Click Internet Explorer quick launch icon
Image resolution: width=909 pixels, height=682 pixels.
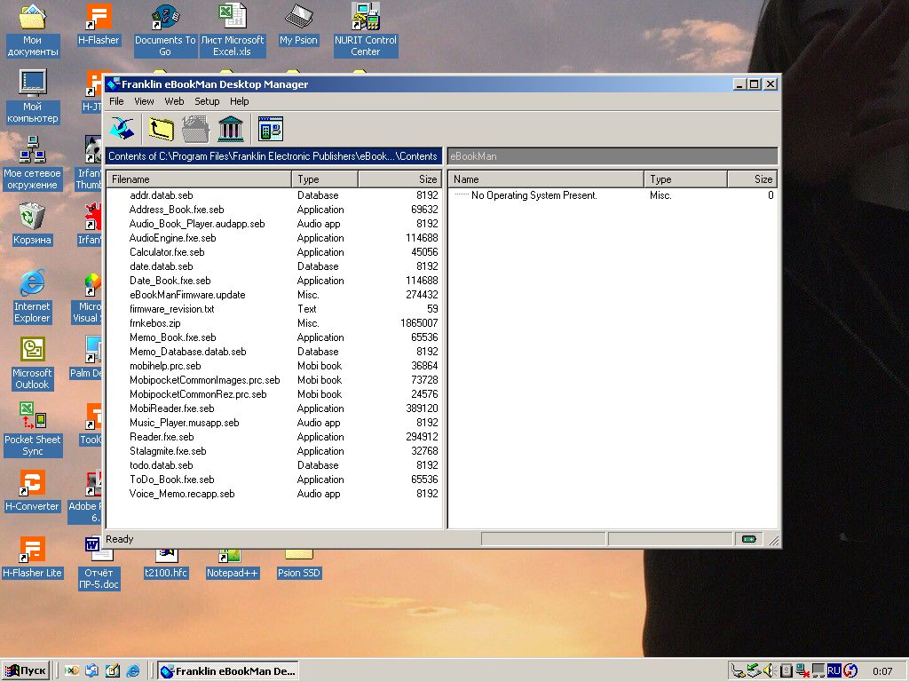coord(133,671)
